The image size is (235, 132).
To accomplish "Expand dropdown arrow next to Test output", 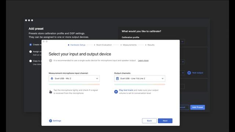I will 183,73.
